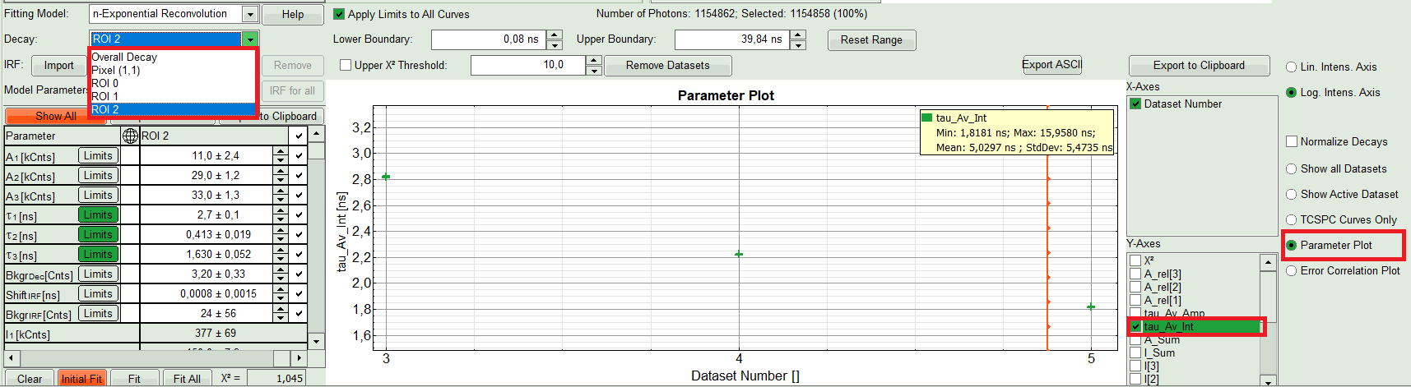Screen dimensions: 1411x387
Task: Enable the Normalize Decays checkbox
Action: click(1292, 141)
